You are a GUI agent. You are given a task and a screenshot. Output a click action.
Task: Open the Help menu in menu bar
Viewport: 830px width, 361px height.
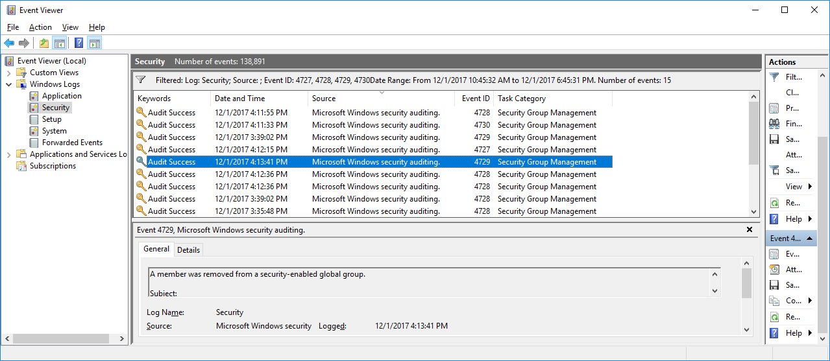(97, 27)
